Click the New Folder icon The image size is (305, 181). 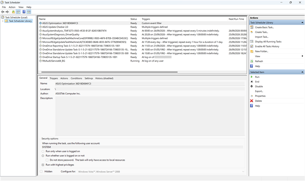point(252,51)
